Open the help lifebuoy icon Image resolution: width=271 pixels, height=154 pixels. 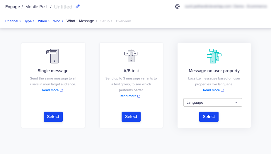[177, 6]
